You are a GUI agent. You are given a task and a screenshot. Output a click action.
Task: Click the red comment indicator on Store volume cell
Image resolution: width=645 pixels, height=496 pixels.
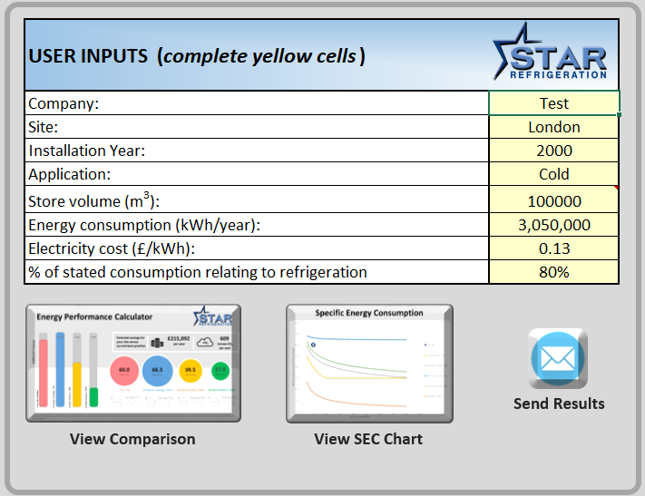[616, 188]
